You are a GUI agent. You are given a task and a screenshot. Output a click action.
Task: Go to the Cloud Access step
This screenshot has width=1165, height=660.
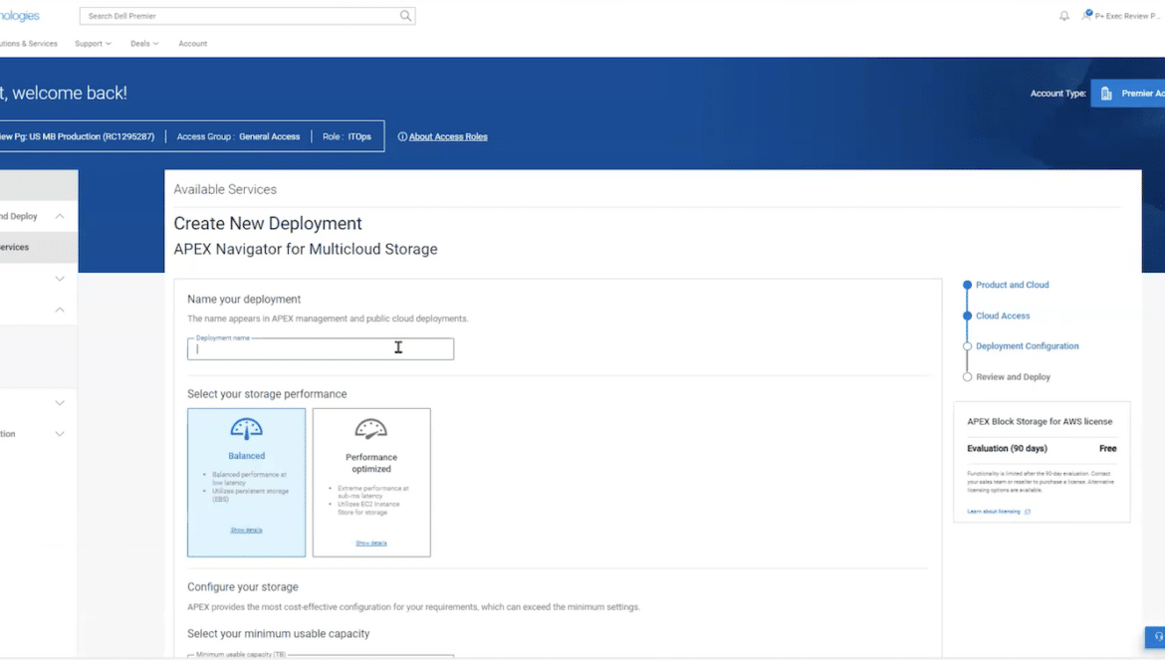1003,316
